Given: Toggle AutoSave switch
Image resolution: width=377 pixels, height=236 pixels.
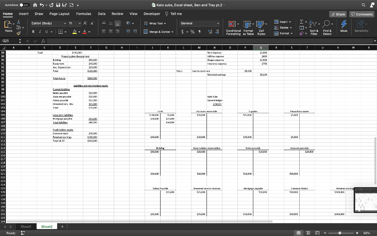Looking at the screenshot, I should [25, 5].
